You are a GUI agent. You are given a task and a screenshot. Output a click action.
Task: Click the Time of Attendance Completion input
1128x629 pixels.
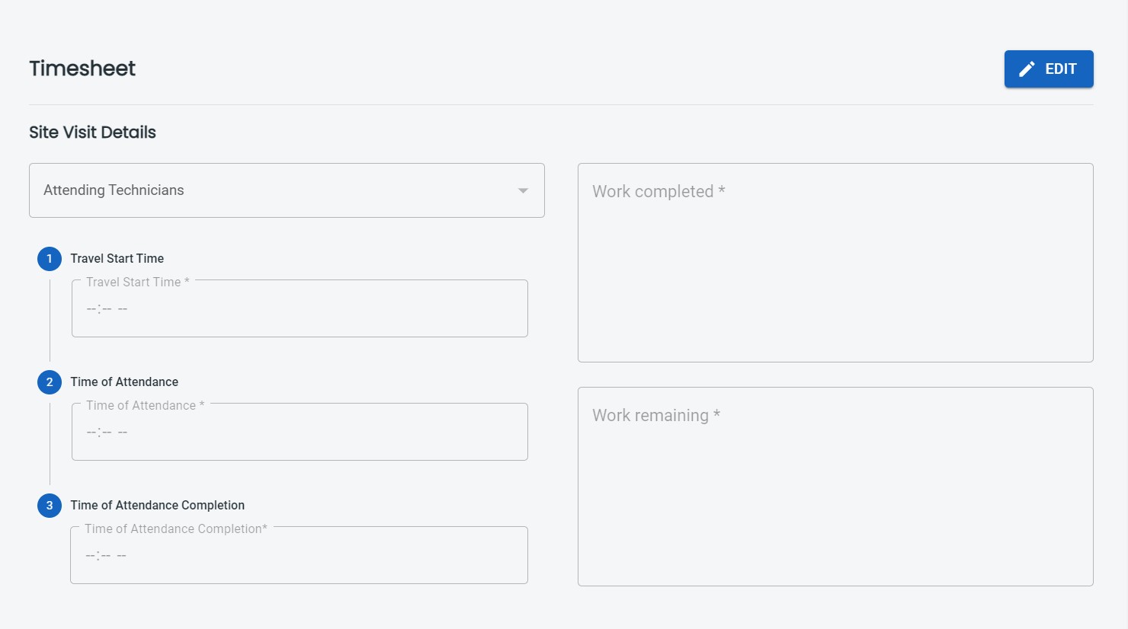pyautogui.click(x=299, y=555)
